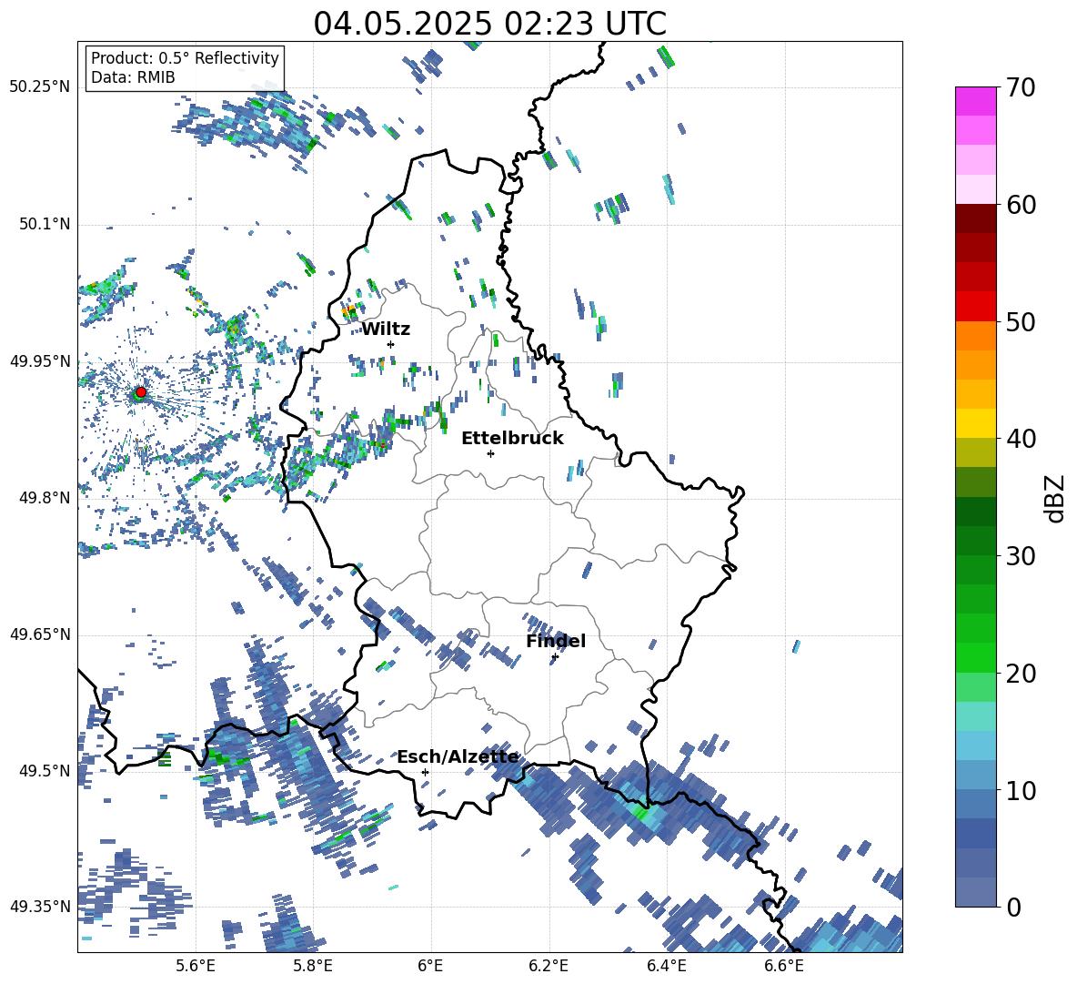Click the 49.5°N latitude label
This screenshot has height=984, width=1077.
[x=45, y=771]
